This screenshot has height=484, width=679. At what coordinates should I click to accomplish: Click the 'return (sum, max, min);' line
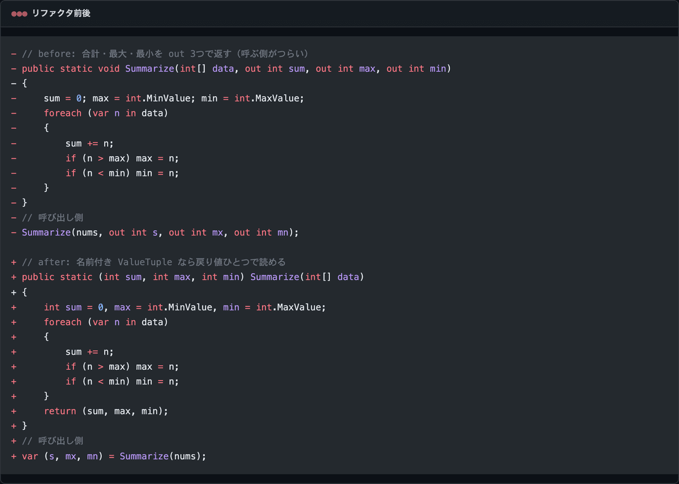pos(106,411)
